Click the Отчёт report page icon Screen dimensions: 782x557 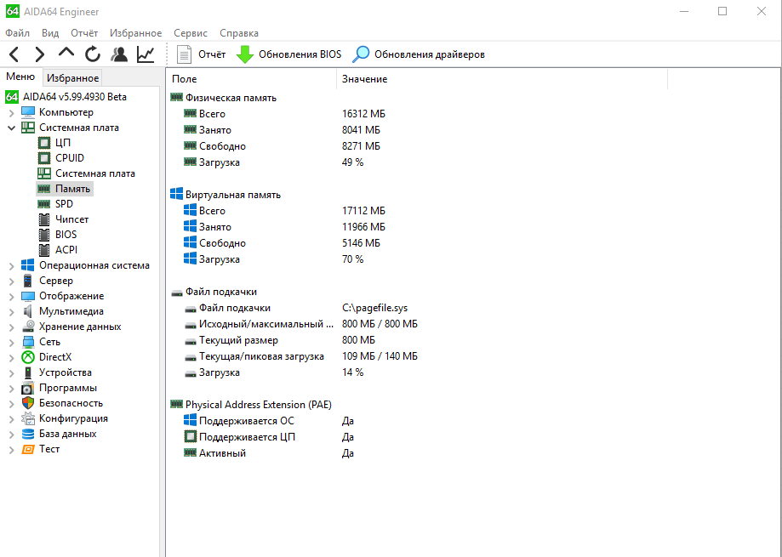click(x=184, y=54)
